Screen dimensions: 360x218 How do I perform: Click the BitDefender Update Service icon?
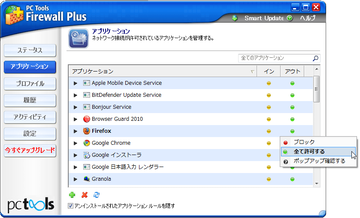87,95
